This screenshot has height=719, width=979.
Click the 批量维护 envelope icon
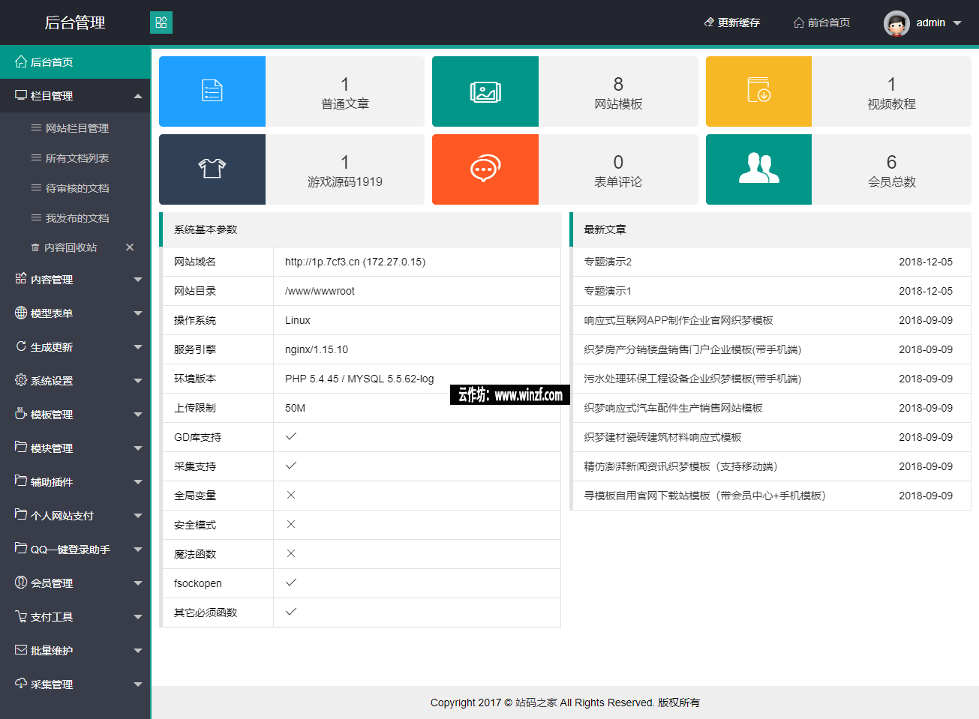click(21, 650)
